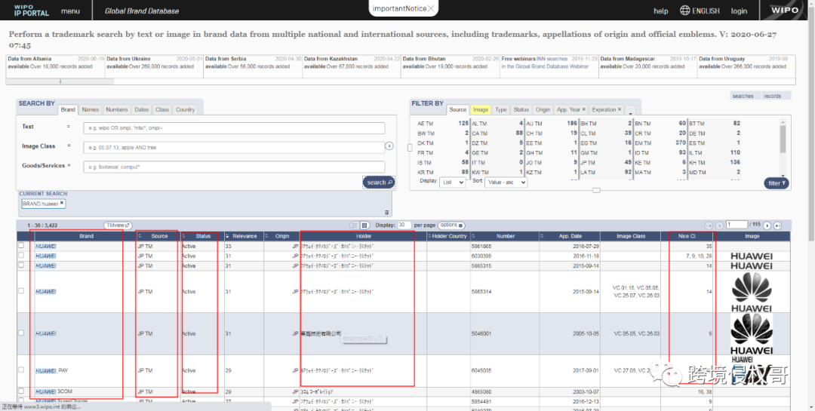Tick checkbox for HUAWEI record 5865315

[x=21, y=265]
